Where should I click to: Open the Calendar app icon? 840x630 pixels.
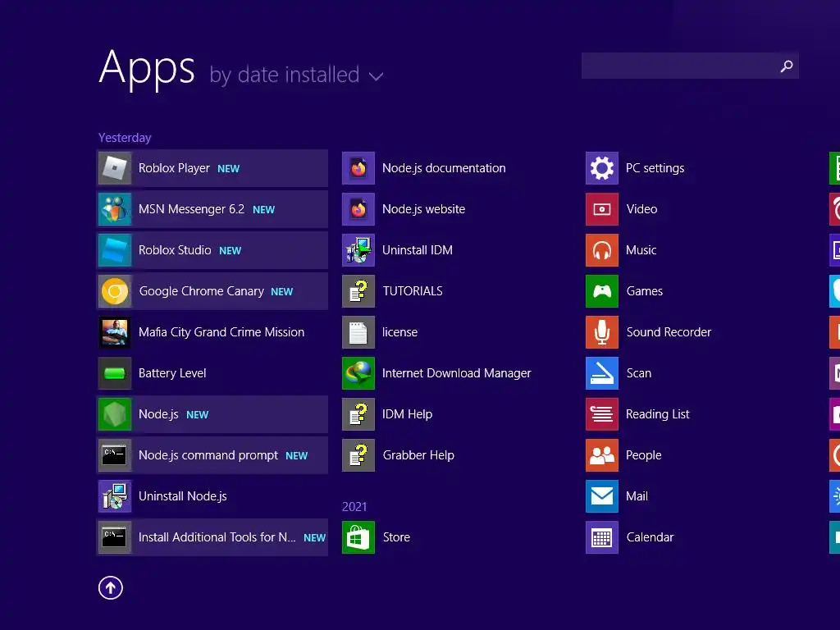pos(602,537)
